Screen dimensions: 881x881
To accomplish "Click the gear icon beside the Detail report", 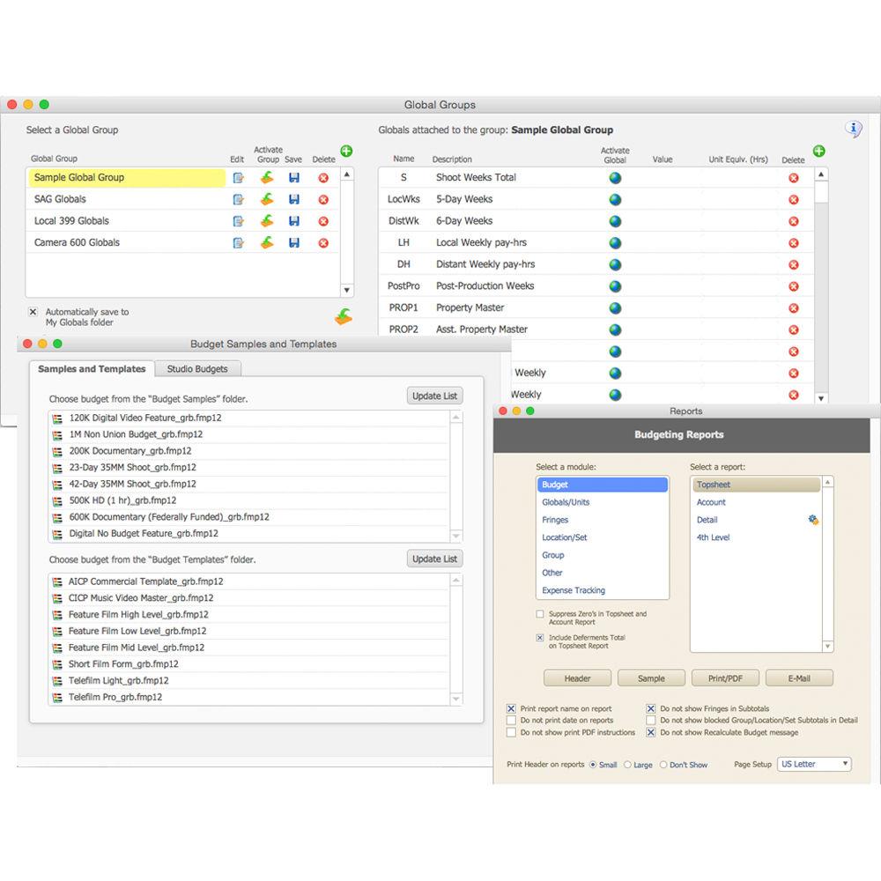I will (812, 520).
